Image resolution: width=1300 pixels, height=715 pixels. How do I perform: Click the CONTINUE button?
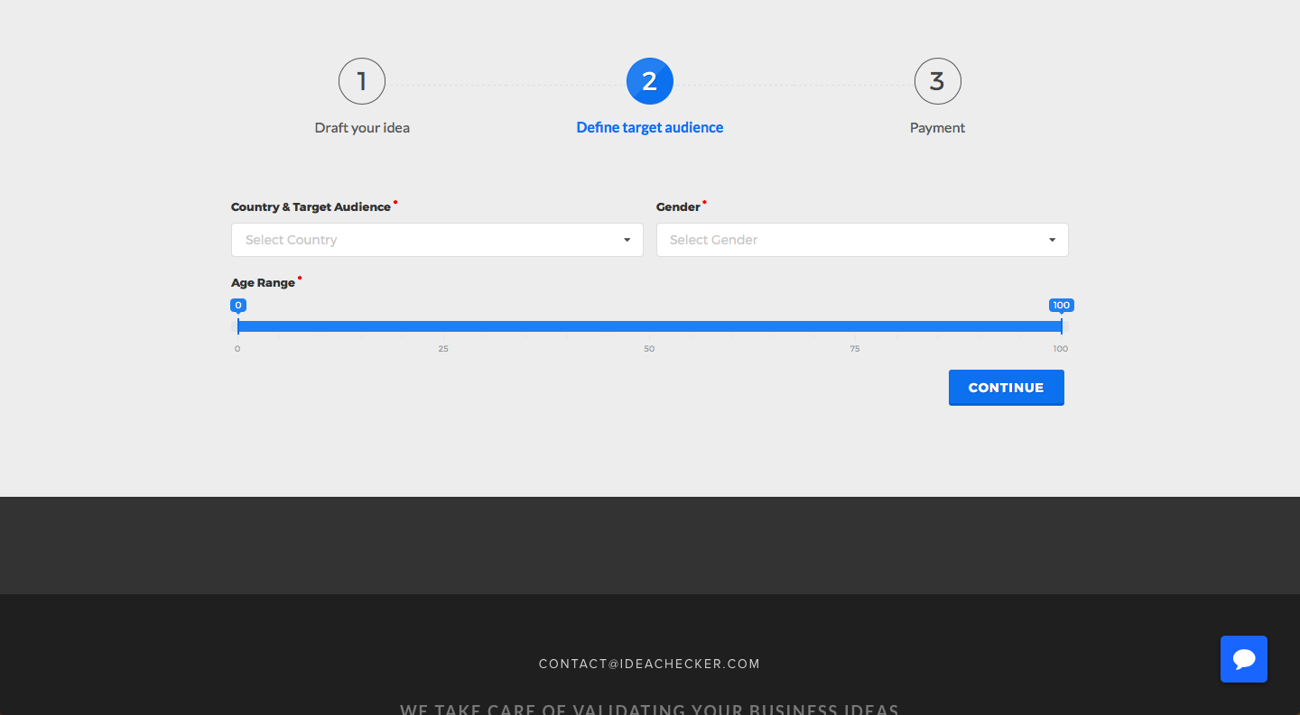1006,388
